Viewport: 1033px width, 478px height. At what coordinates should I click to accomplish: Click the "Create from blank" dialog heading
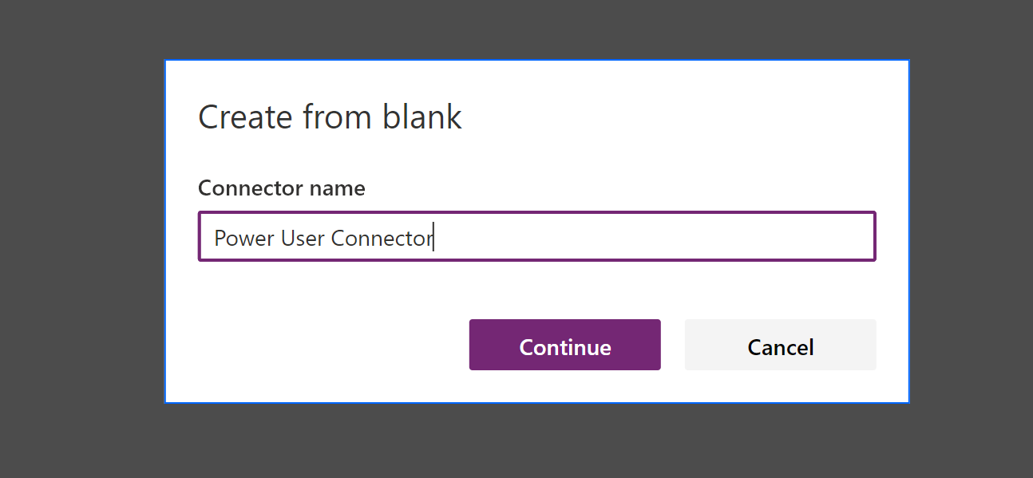click(x=330, y=117)
